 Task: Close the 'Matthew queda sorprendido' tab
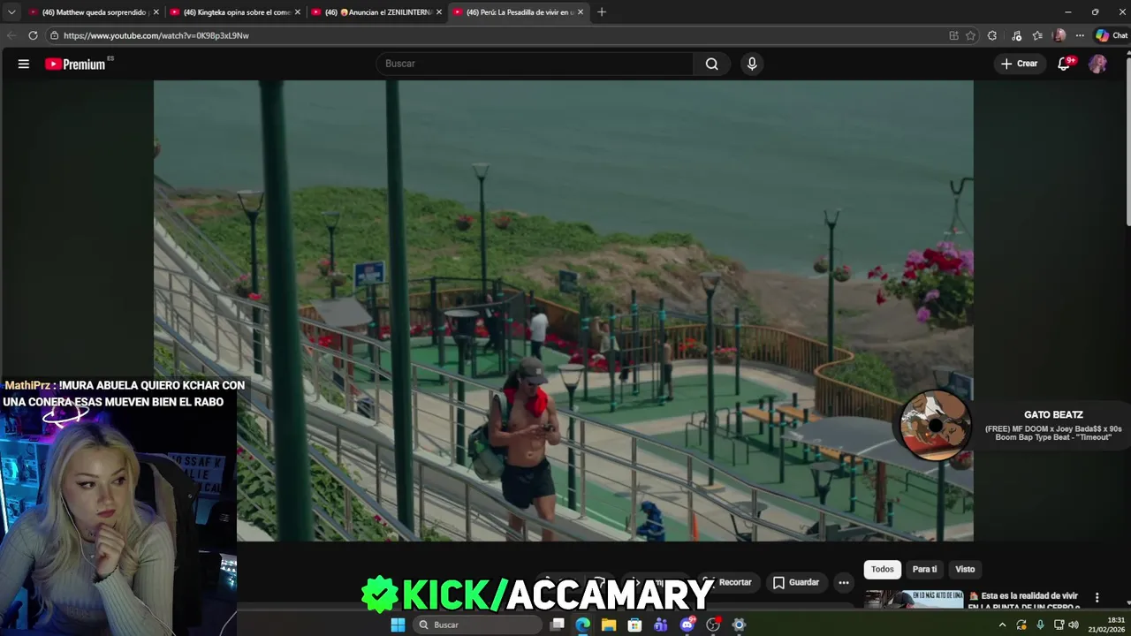click(156, 12)
